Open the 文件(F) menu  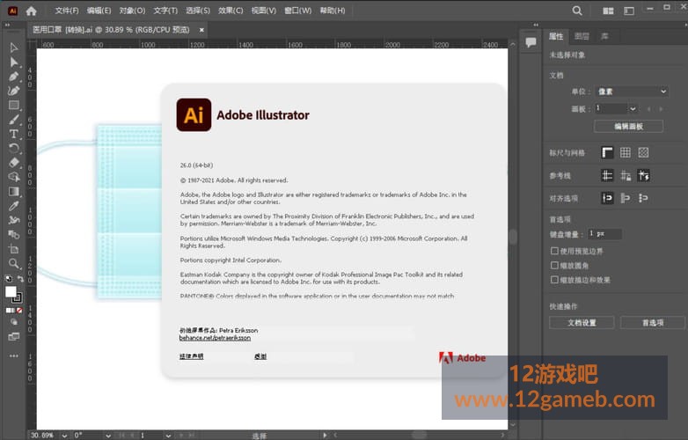tap(67, 11)
